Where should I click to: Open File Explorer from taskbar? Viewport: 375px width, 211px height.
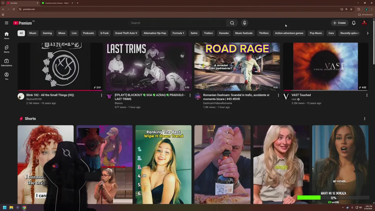click(11, 207)
